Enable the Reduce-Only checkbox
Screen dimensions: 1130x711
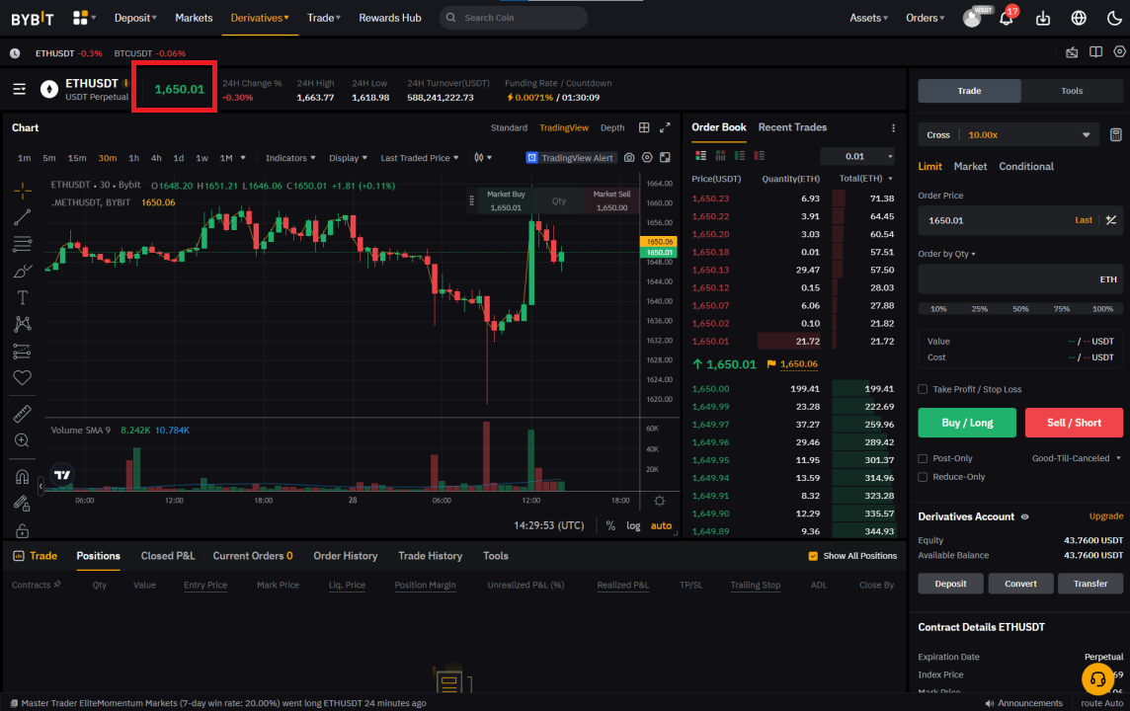pos(923,477)
